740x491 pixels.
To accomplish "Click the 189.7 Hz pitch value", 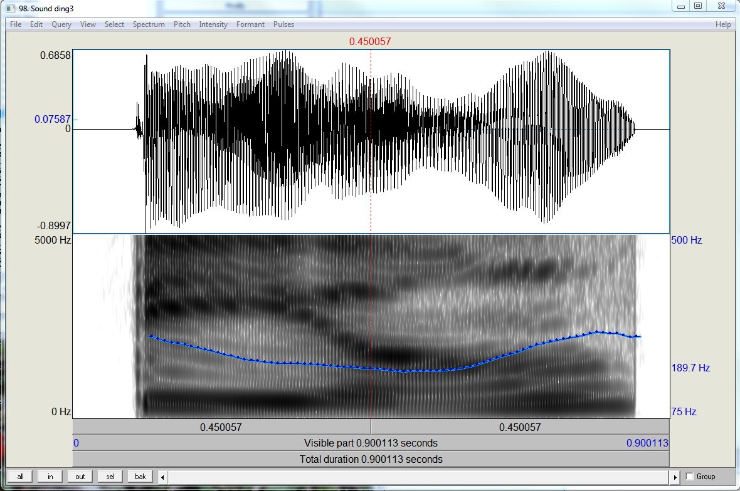I will click(x=690, y=368).
